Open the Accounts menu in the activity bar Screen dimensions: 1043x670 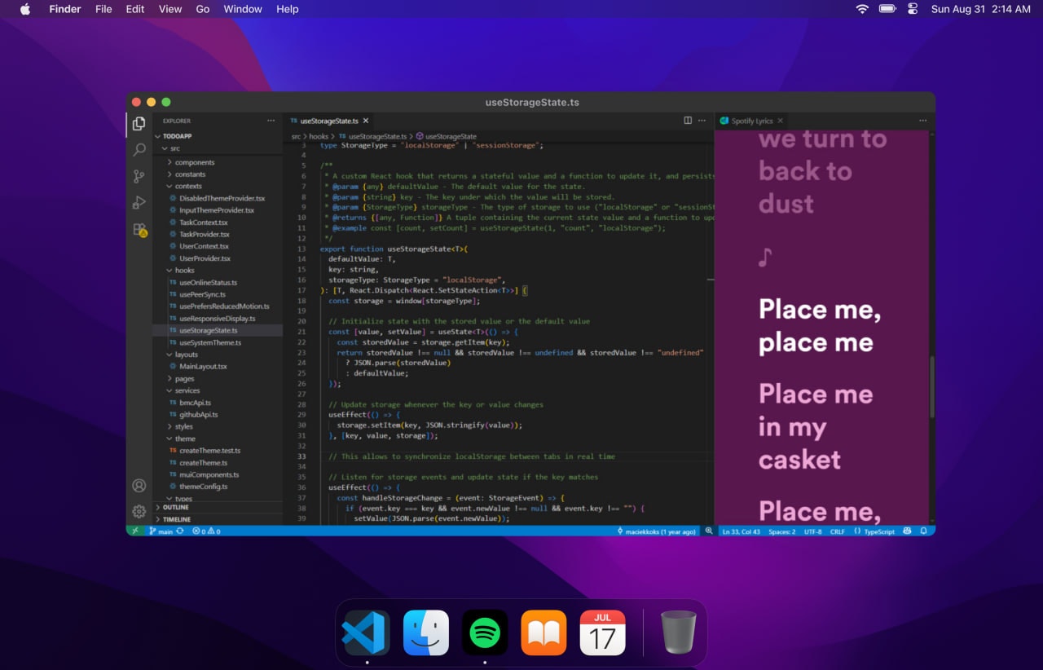click(139, 486)
